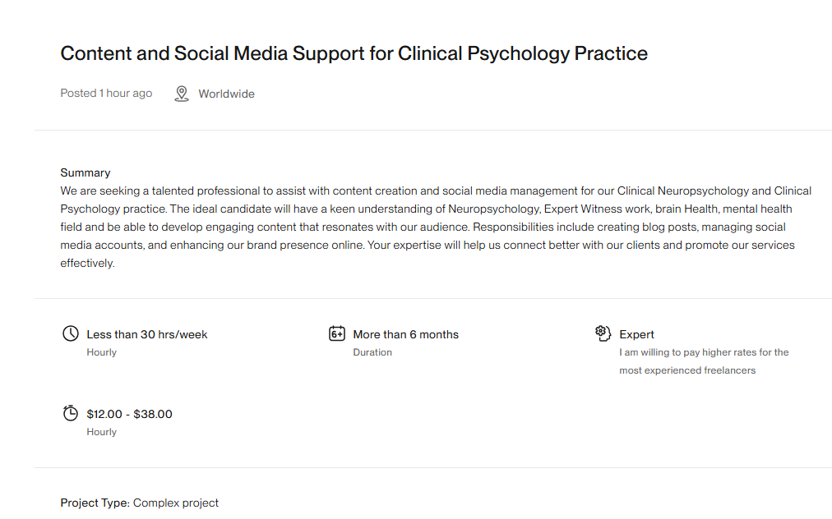
Task: Click the "Posted 1 hour ago" timestamp
Action: point(106,94)
